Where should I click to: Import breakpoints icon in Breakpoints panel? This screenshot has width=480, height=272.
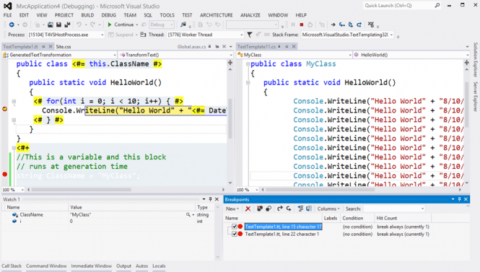coord(289,209)
